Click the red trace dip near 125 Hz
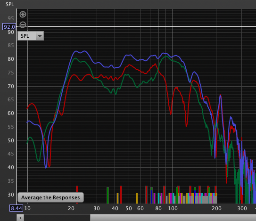 186,126
